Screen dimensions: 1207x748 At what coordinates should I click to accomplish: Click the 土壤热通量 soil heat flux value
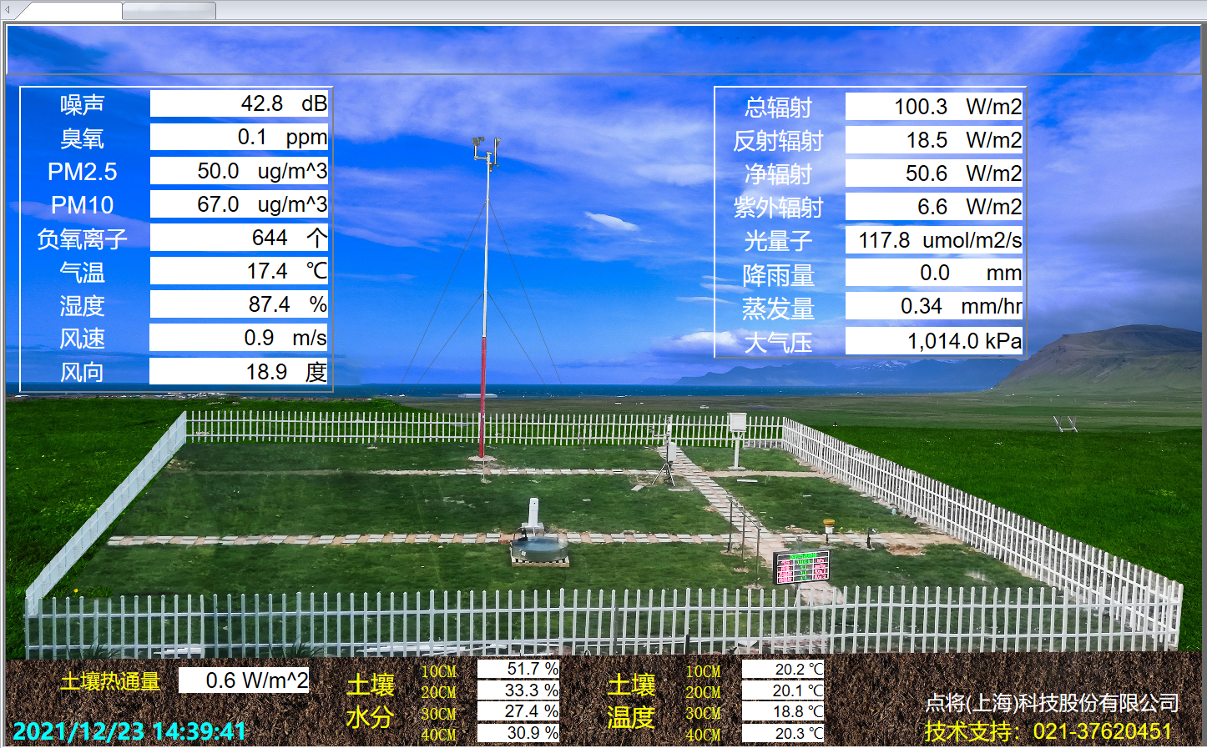[244, 680]
